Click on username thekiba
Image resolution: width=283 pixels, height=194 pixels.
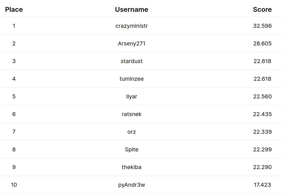131,167
